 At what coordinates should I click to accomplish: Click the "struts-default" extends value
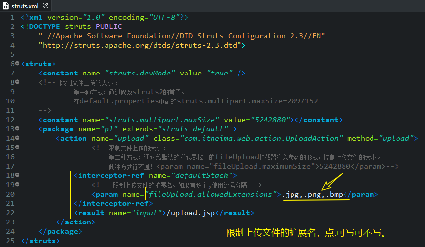[x=193, y=129]
